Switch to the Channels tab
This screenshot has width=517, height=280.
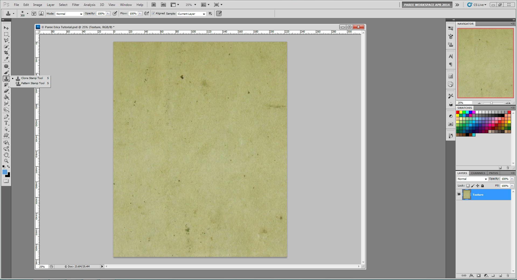[478, 173]
